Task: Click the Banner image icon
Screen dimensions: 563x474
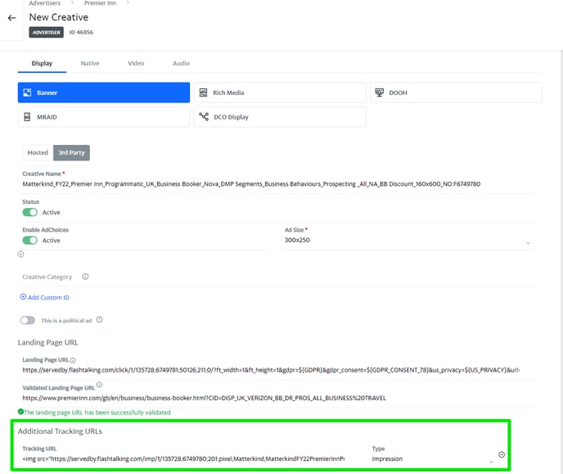Action: 27,93
